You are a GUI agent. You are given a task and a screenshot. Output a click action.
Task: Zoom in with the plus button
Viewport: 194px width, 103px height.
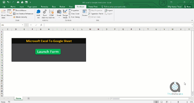point(187,102)
